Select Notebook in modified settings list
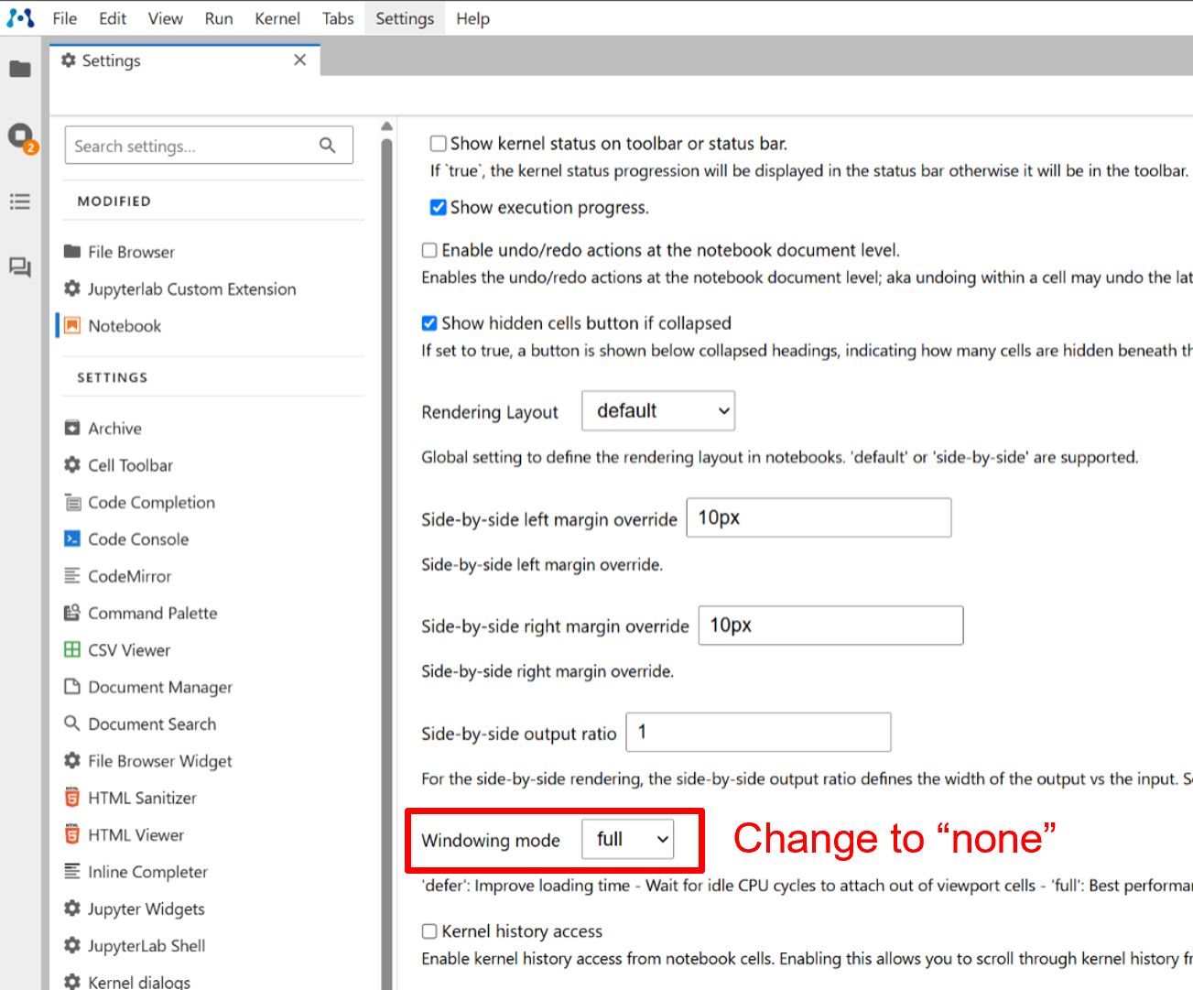Viewport: 1193px width, 990px height. coord(125,326)
